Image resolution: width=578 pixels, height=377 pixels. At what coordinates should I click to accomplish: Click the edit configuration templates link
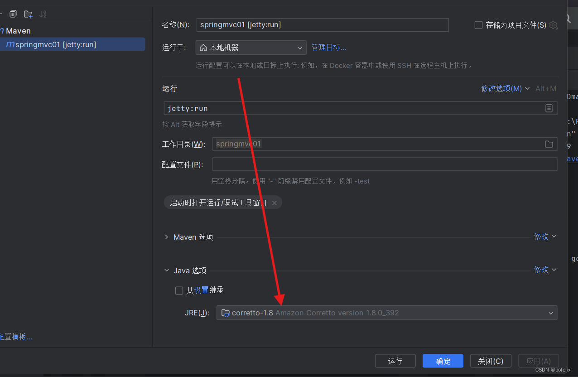tap(16, 337)
